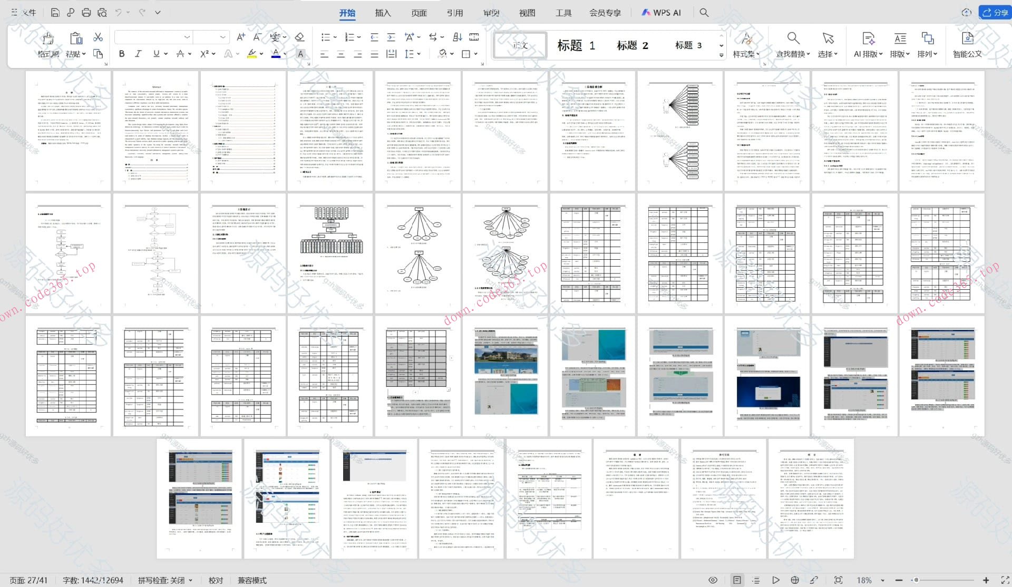The height and width of the screenshot is (587, 1012).
Task: Click the zoom slider handle
Action: tap(917, 580)
